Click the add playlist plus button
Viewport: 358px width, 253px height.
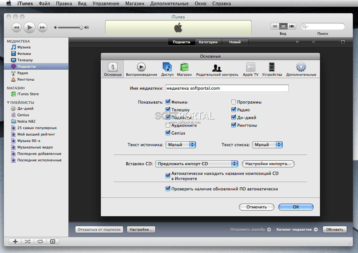15,242
